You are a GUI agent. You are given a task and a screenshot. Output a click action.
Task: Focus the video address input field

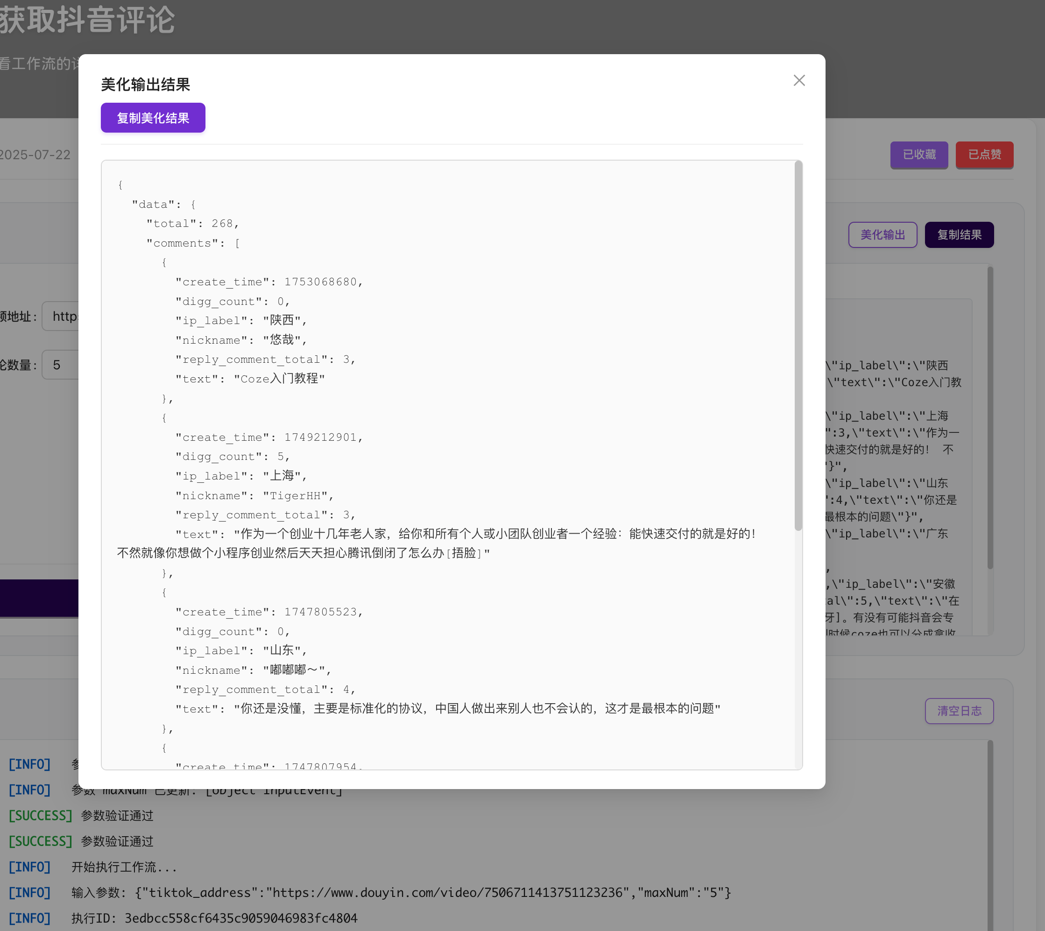pyautogui.click(x=61, y=316)
